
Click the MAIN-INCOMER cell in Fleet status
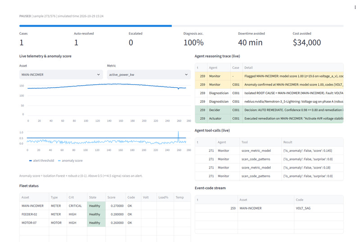click(x=34, y=205)
